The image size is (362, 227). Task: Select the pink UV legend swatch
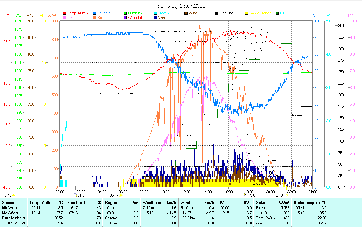tap(65, 18)
